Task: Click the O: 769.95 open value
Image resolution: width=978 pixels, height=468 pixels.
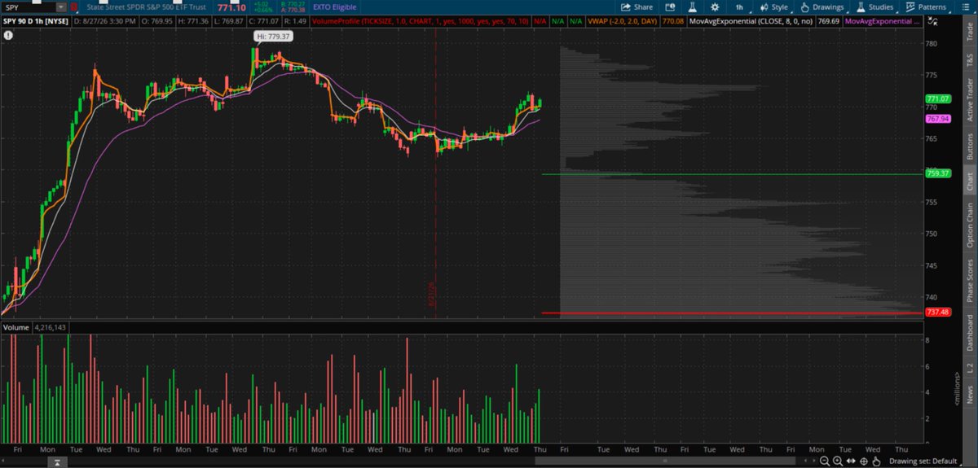Action: (x=156, y=21)
